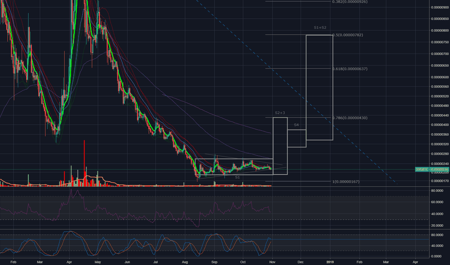Screen dimensions: 450x265
Task: Click the Feb label right after 2019
Action: 359,262
